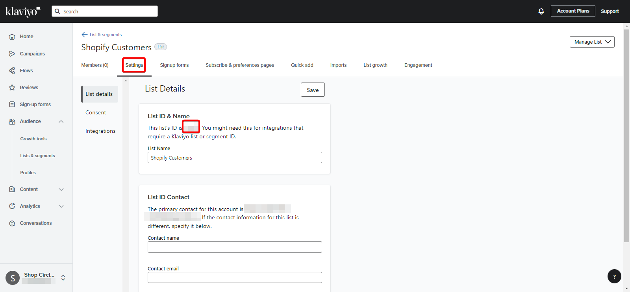Open the Engagement tab
The height and width of the screenshot is (292, 630).
[x=418, y=65]
